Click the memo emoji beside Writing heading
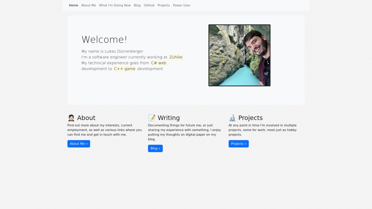The image size is (372, 209). [152, 118]
